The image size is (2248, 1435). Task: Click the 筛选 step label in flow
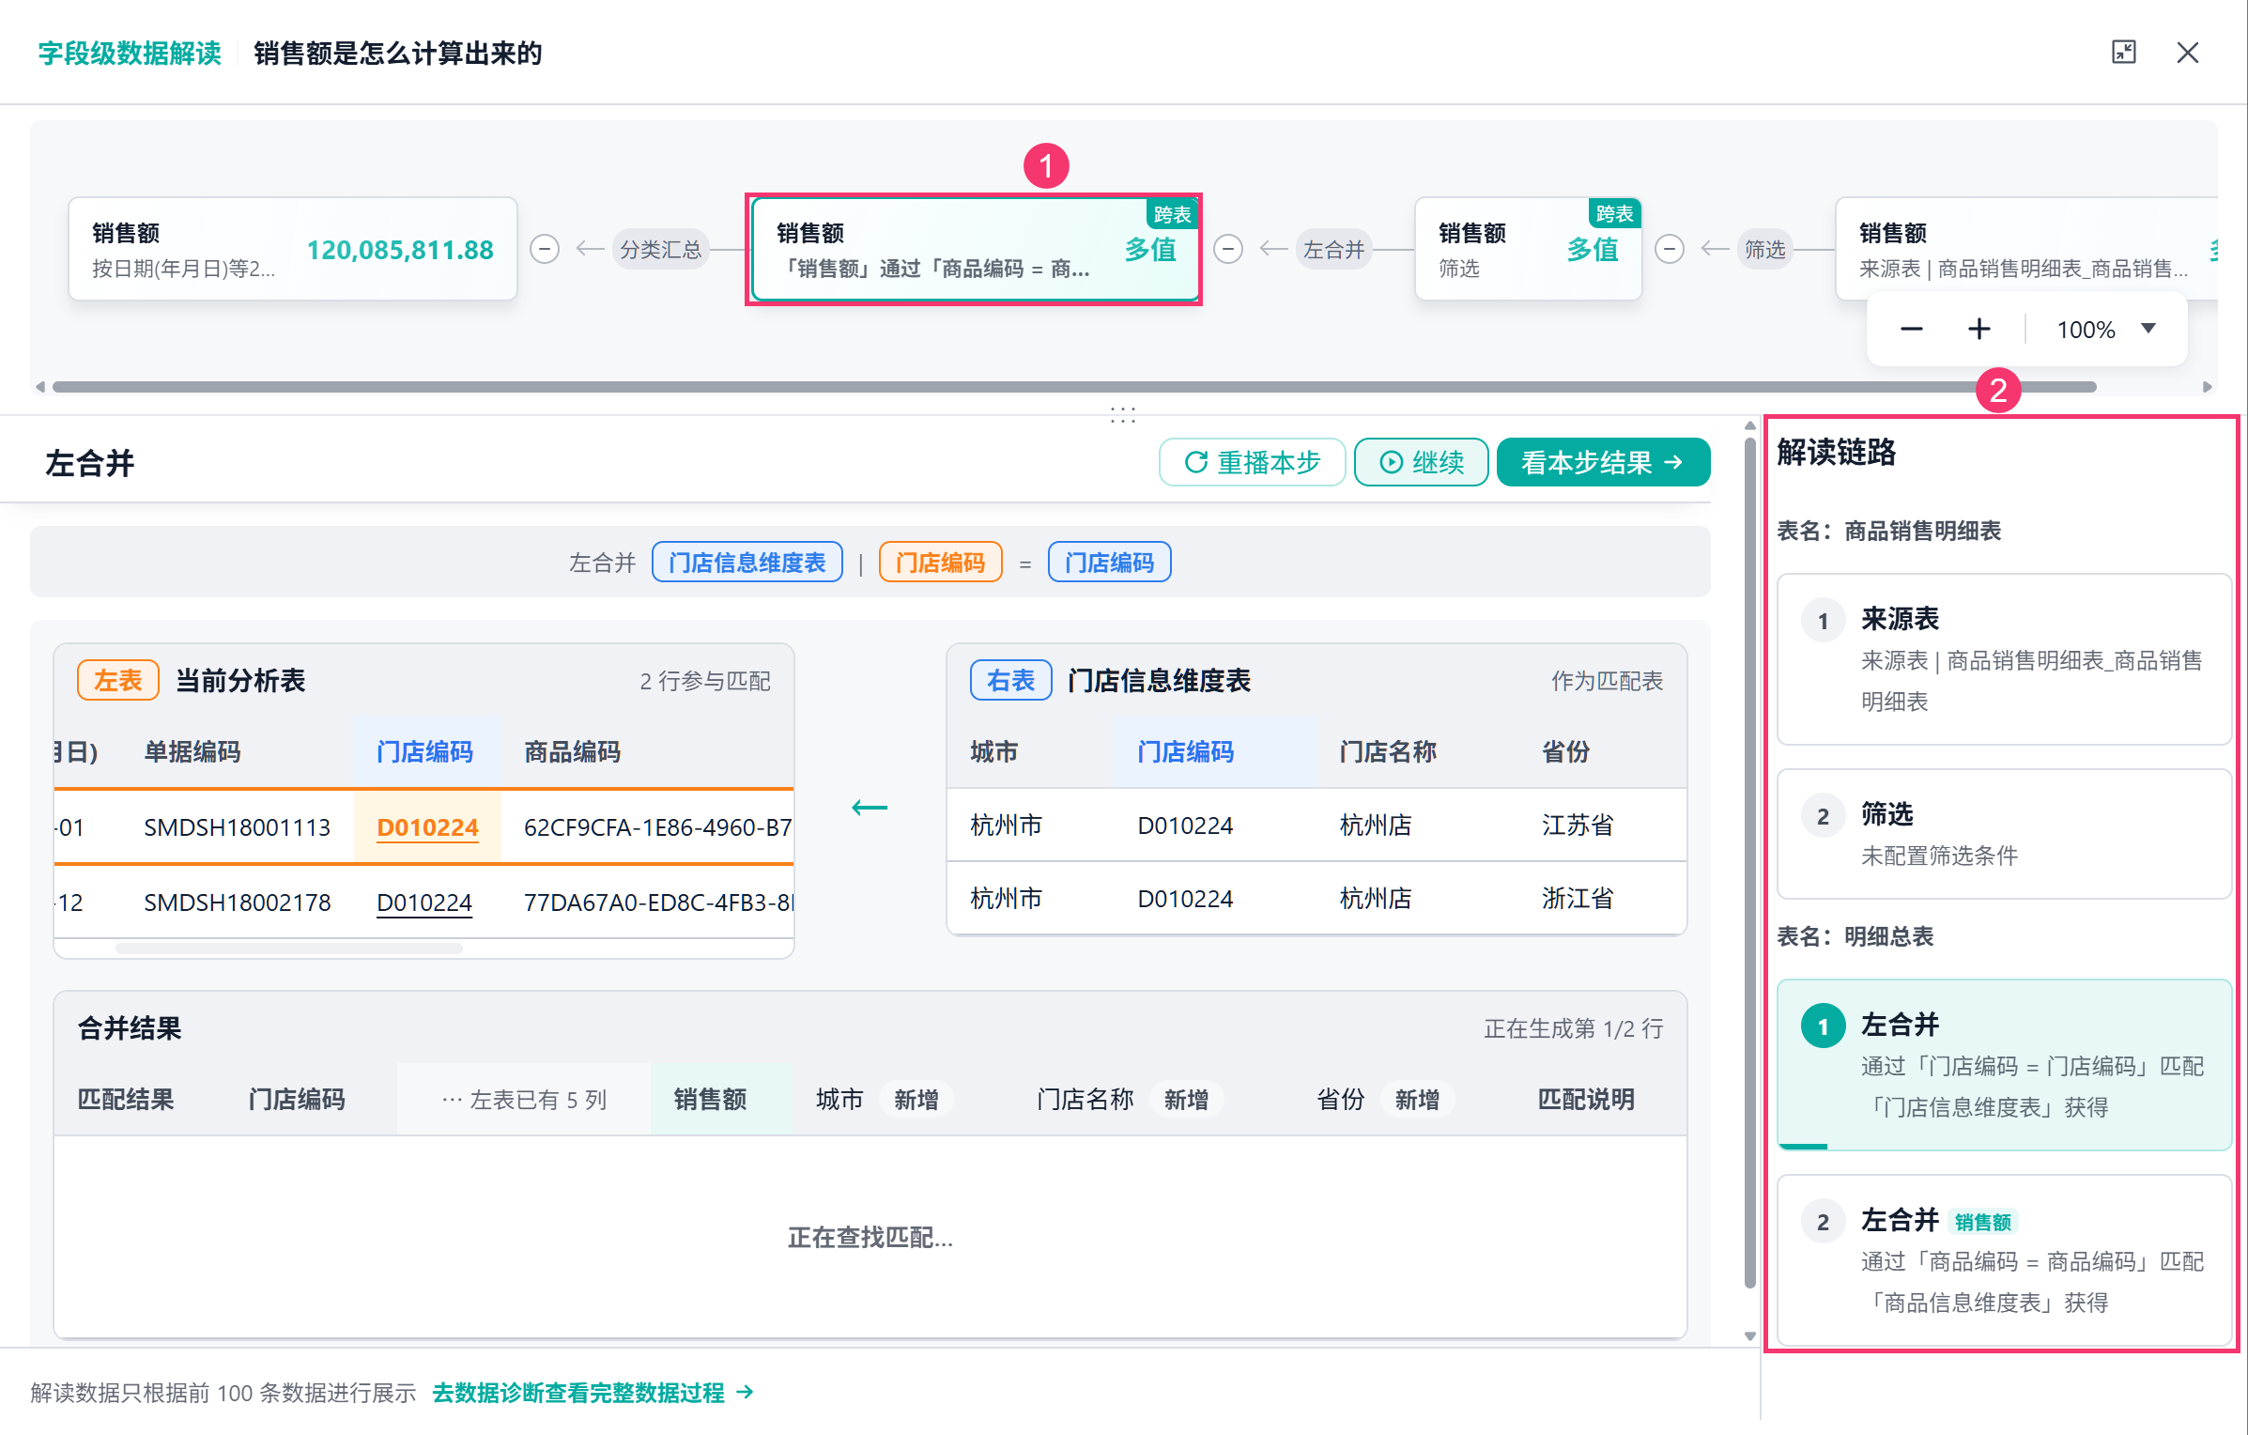click(x=1764, y=249)
